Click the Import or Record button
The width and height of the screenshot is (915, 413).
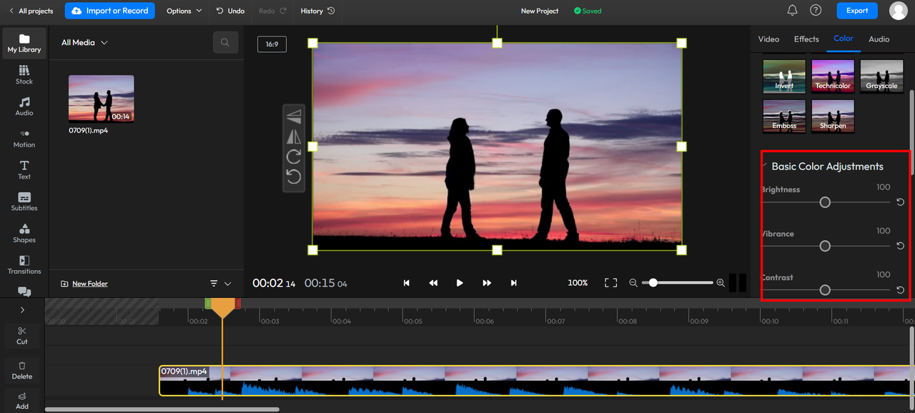[109, 11]
